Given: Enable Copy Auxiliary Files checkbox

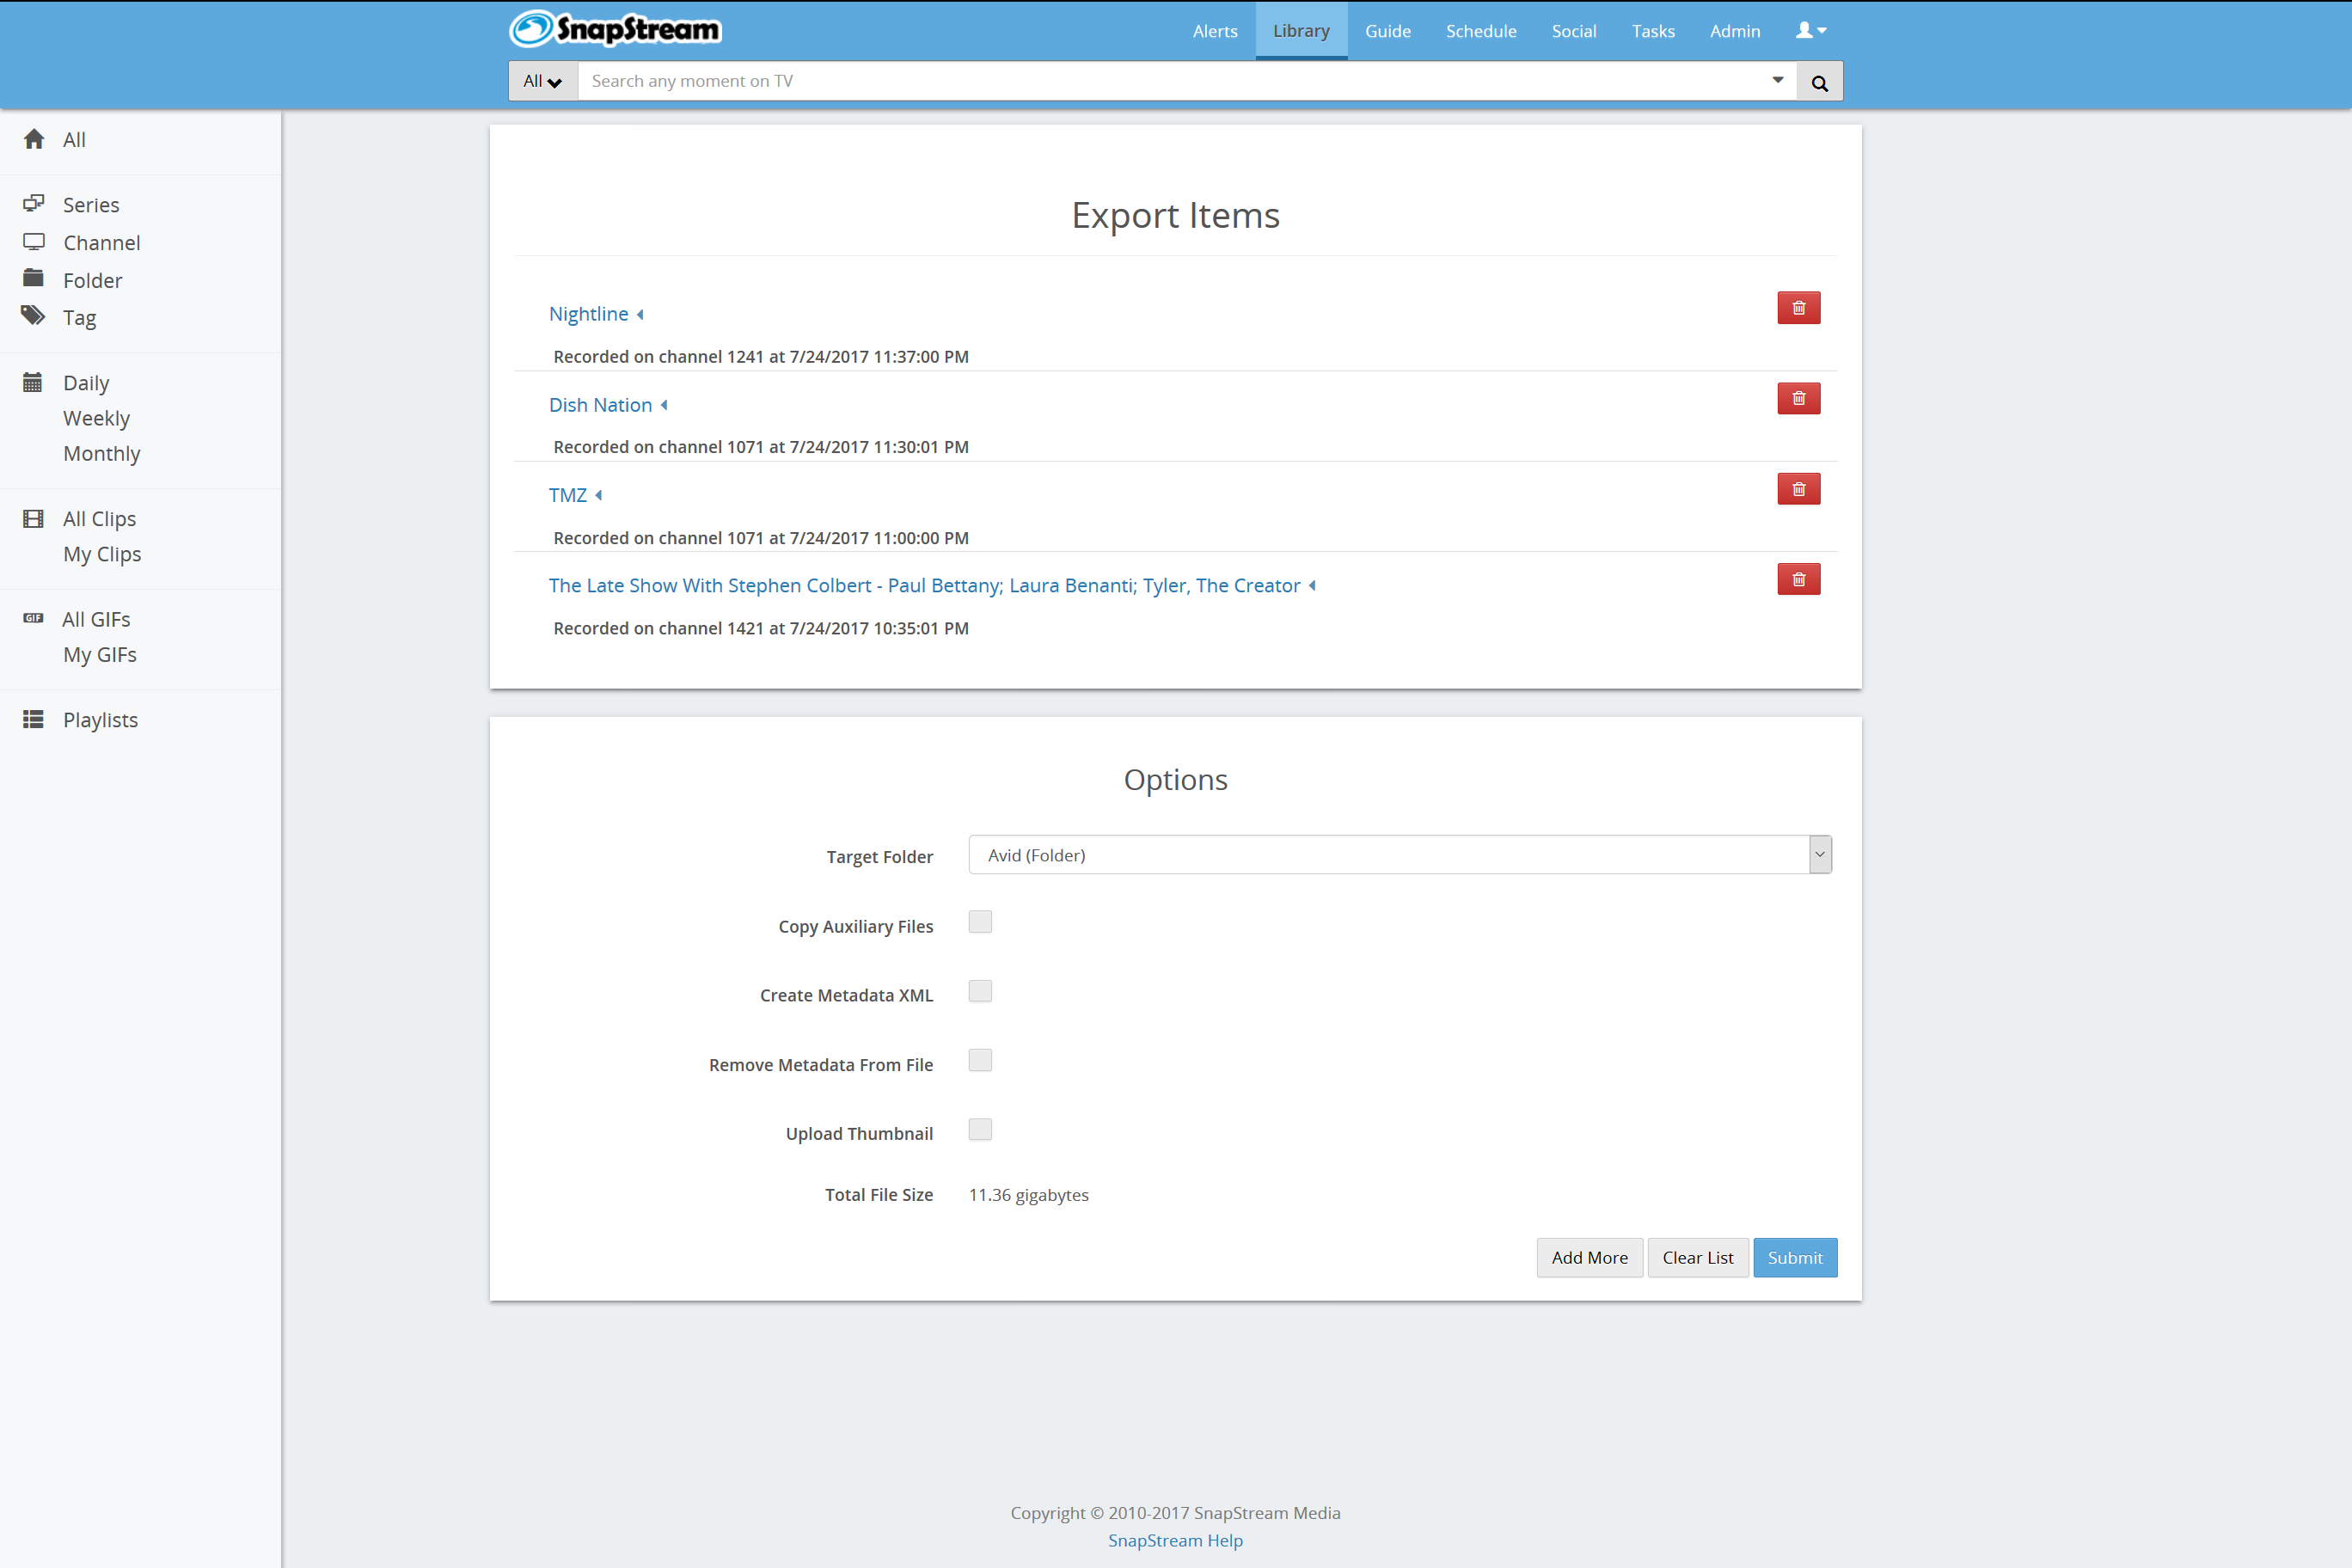Looking at the screenshot, I should tap(980, 922).
